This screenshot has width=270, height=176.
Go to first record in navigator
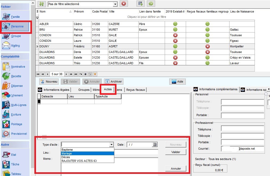pyautogui.click(x=38, y=74)
